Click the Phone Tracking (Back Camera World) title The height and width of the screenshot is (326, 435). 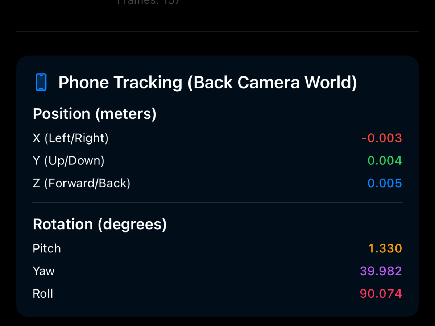[207, 83]
